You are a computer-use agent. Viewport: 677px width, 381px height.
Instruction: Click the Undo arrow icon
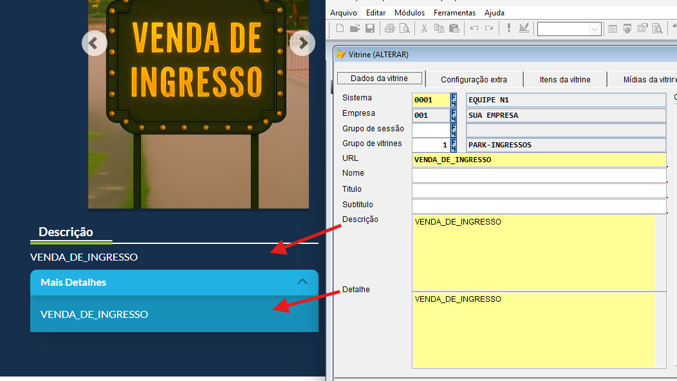474,28
